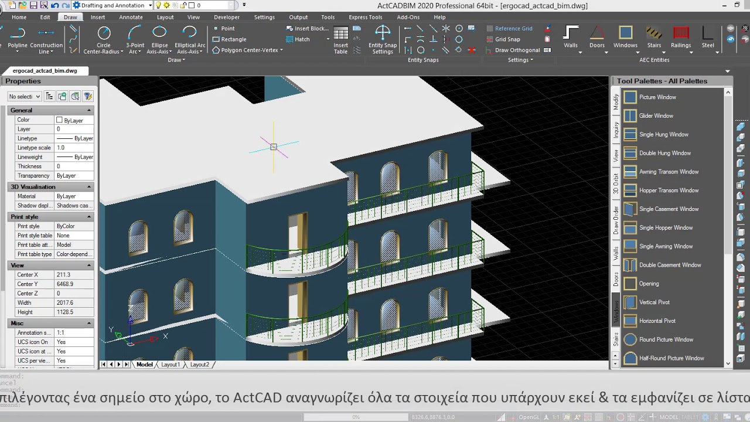The image size is (750, 422).
Task: Expand the Settings panel flyout
Action: click(520, 60)
